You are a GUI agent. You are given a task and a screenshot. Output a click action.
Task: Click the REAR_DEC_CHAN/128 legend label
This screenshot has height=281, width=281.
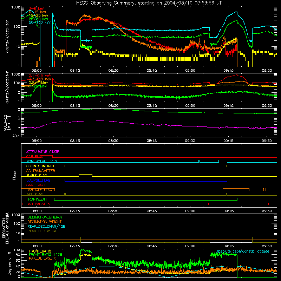tap(46, 226)
